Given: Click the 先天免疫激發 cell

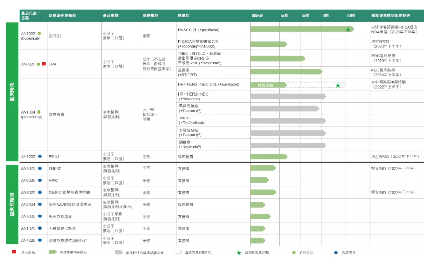Looking at the screenshot, I should click(x=60, y=217).
